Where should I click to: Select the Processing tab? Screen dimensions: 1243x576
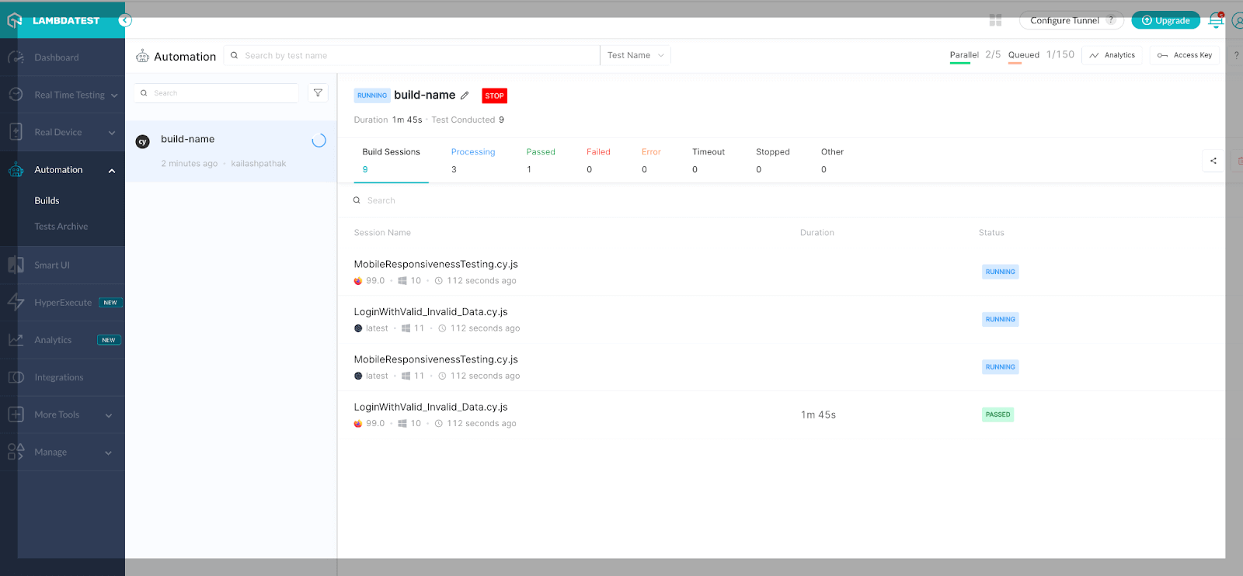tap(473, 160)
